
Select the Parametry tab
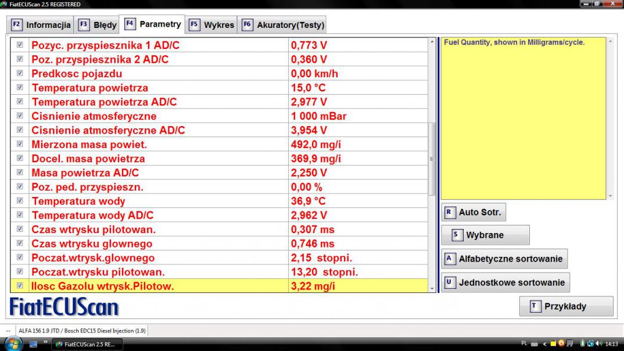pyautogui.click(x=152, y=24)
